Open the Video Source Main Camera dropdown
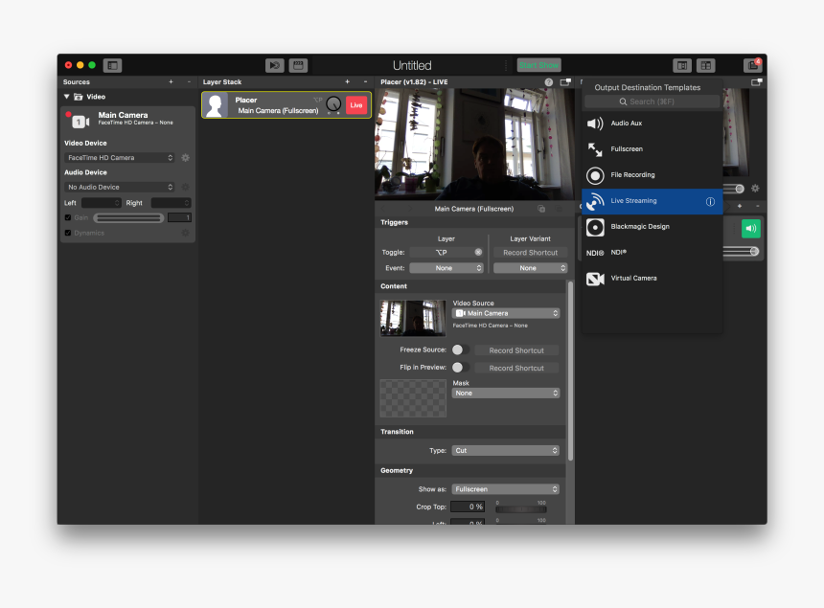Viewport: 824px width, 608px height. pyautogui.click(x=506, y=313)
